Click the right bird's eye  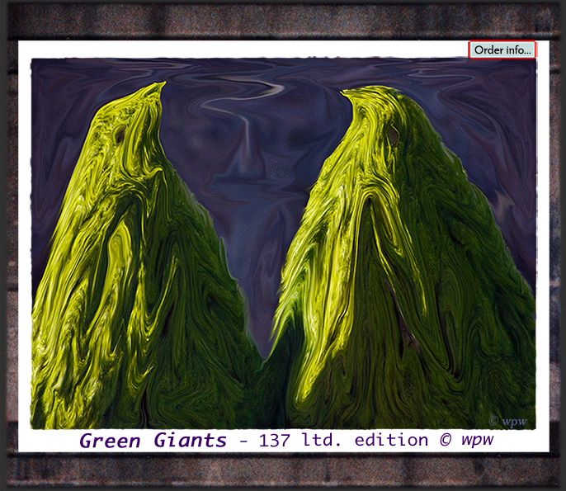click(393, 134)
